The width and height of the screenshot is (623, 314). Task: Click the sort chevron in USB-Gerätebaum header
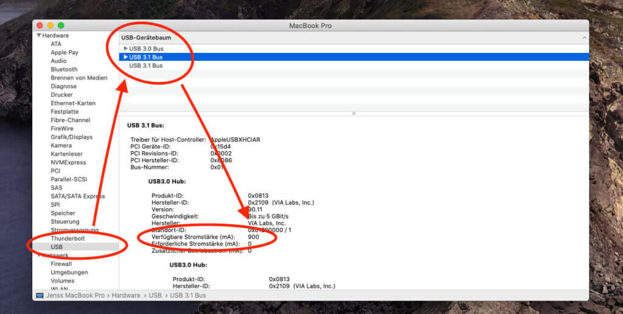(584, 38)
